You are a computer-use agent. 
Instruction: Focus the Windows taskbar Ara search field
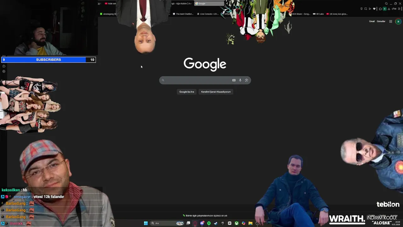click(167, 223)
